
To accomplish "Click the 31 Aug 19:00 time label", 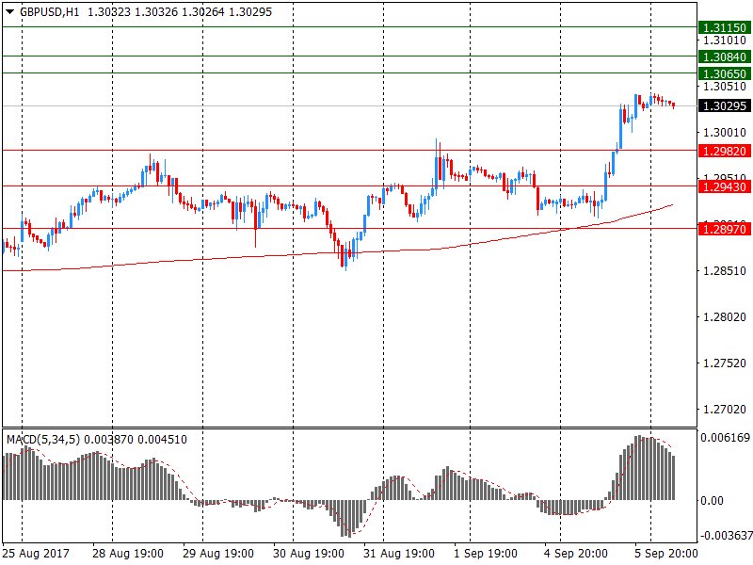I will point(398,554).
